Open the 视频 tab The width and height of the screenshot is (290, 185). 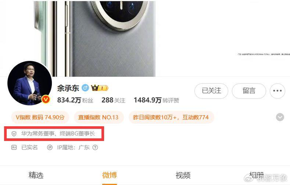click(x=183, y=175)
